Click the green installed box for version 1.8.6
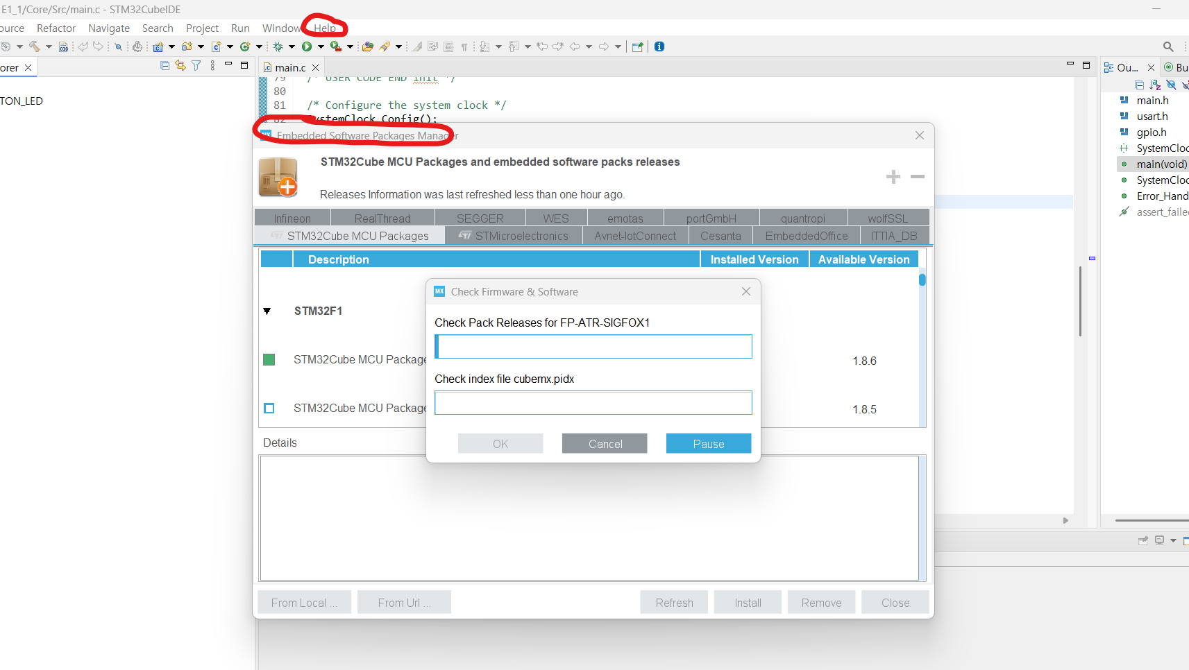The height and width of the screenshot is (670, 1189). click(x=269, y=359)
